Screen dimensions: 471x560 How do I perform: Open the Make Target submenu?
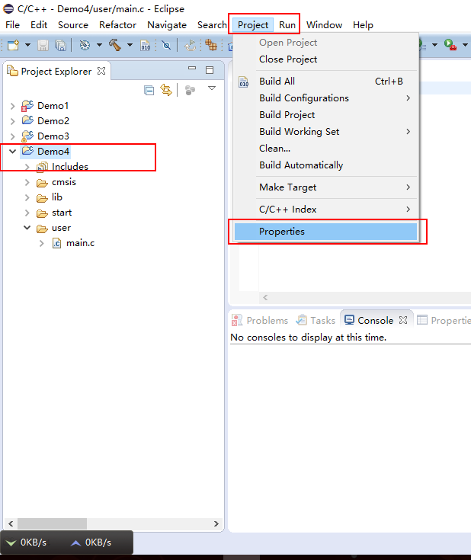click(x=326, y=187)
